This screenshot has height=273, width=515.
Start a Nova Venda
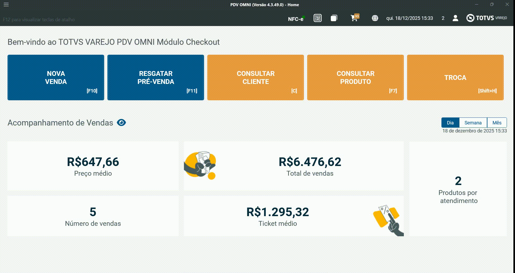(56, 78)
